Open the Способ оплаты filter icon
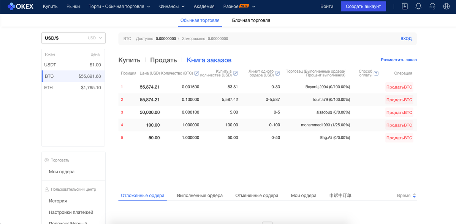 pos(376,73)
